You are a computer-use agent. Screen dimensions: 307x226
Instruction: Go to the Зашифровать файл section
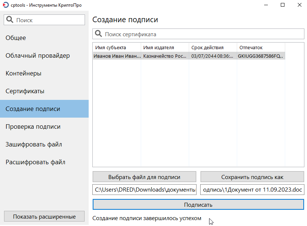(34, 144)
